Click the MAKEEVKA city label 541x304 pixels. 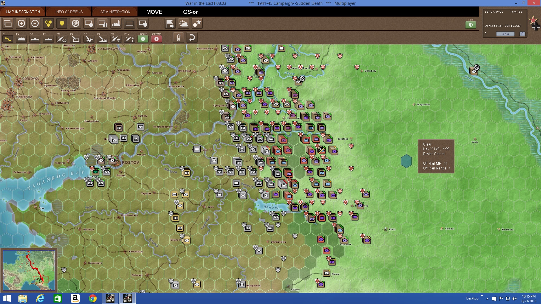pos(24,97)
